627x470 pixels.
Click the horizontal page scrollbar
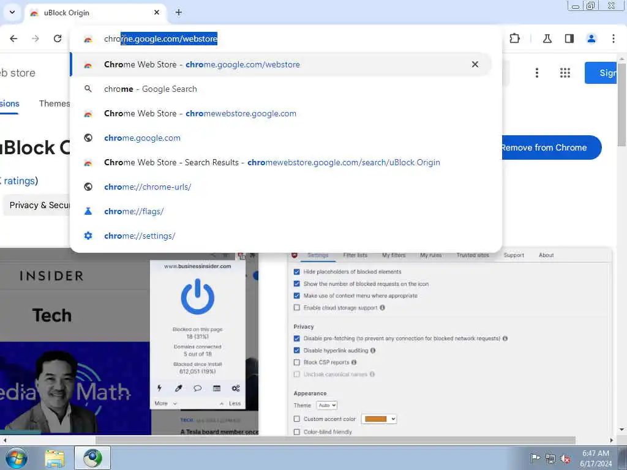[335, 440]
